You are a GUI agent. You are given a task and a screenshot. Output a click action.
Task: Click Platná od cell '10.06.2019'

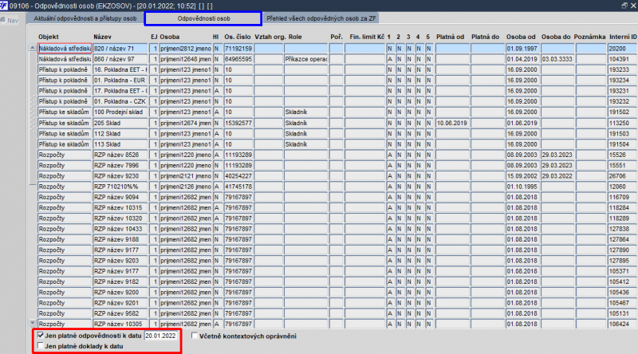(x=452, y=123)
